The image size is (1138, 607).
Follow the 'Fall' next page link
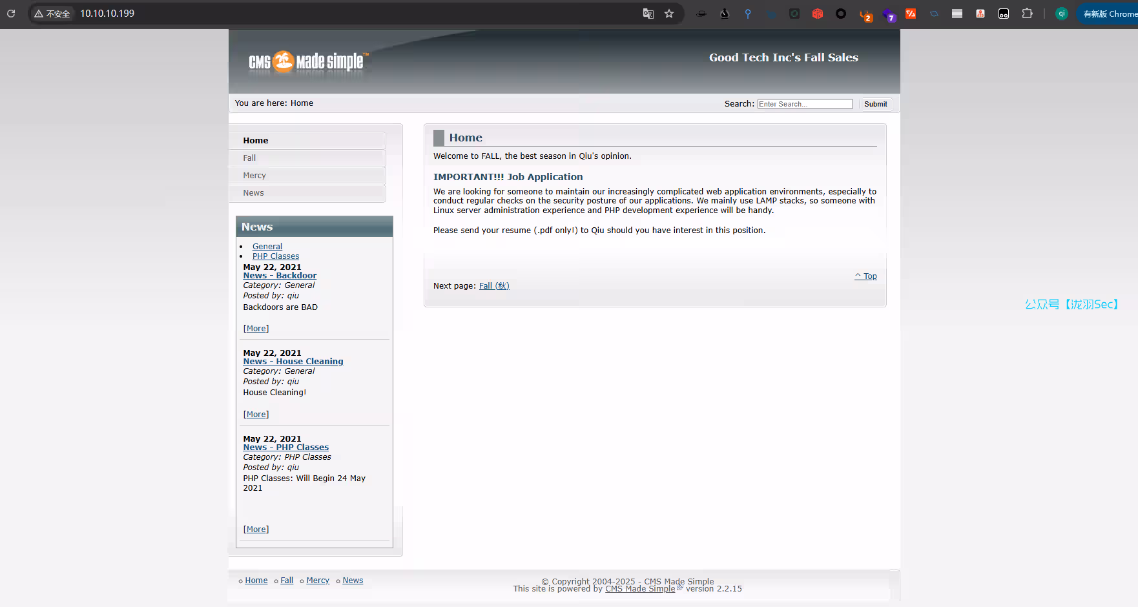tap(494, 286)
